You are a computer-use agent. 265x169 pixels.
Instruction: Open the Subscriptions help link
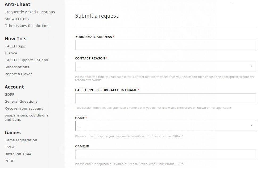click(x=17, y=67)
